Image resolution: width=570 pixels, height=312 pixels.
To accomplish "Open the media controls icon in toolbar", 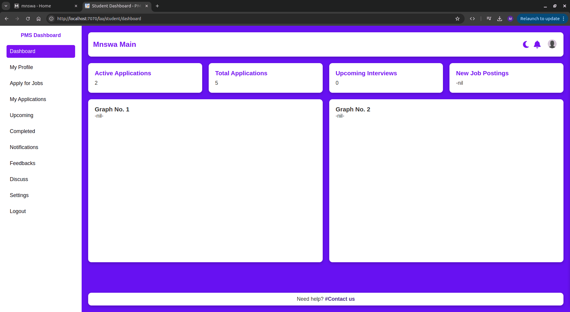I will [489, 19].
